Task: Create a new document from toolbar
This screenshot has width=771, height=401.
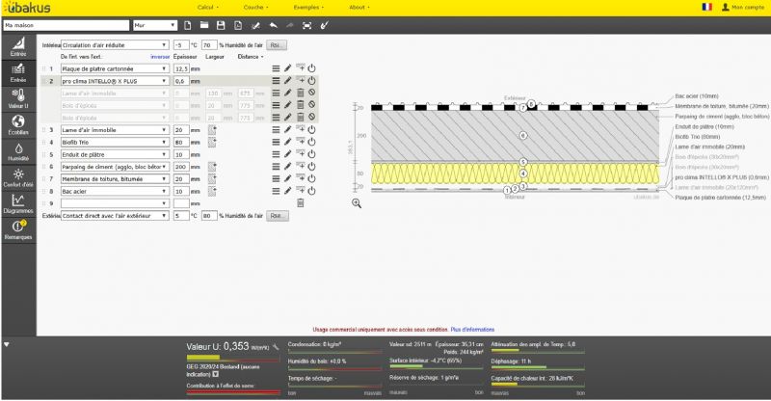Action: [x=187, y=25]
